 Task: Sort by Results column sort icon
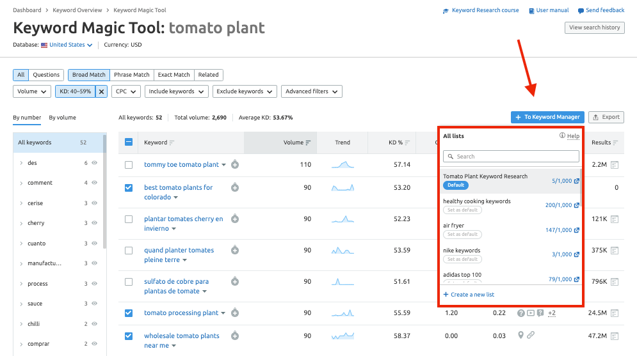click(615, 143)
